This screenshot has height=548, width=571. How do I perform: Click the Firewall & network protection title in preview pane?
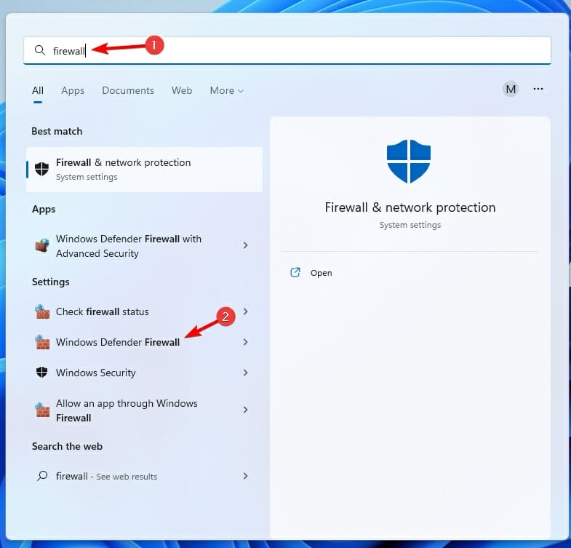point(410,207)
